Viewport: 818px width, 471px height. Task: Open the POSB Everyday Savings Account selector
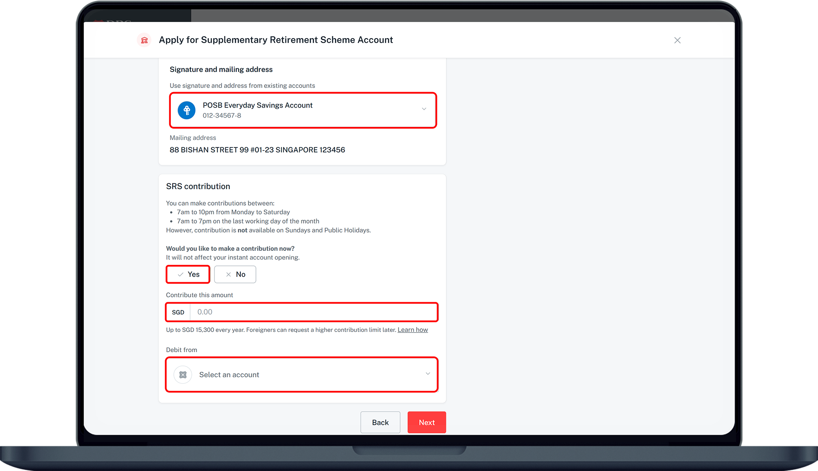(302, 110)
